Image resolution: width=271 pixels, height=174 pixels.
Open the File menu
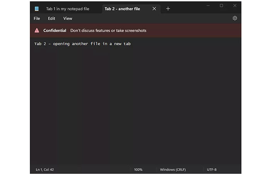pos(37,19)
